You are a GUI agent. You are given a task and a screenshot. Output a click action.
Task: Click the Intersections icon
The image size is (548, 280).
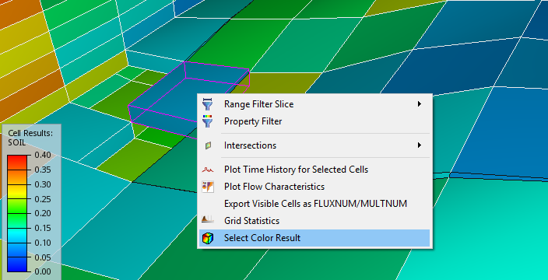point(208,145)
